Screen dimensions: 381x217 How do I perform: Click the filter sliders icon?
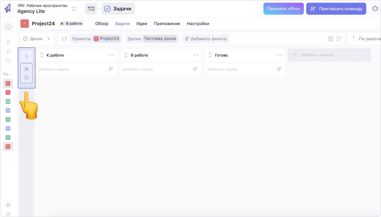64,39
